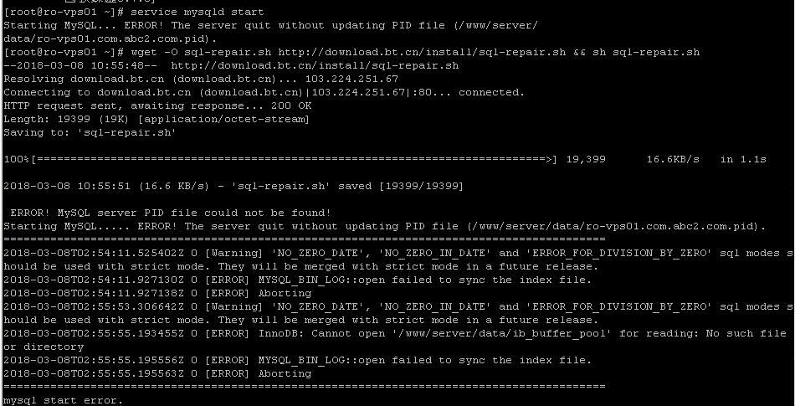Click the "Saving to: 'sql-repair.sh'" line

point(90,133)
